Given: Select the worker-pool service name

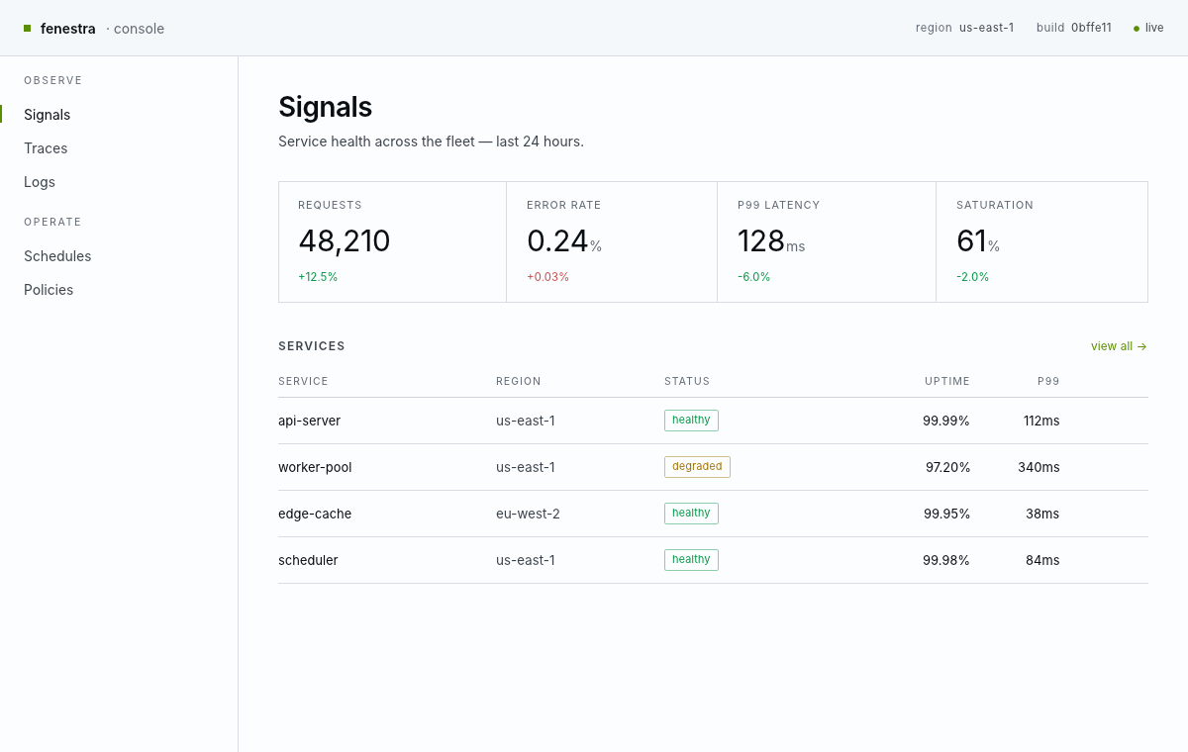Looking at the screenshot, I should (x=315, y=467).
